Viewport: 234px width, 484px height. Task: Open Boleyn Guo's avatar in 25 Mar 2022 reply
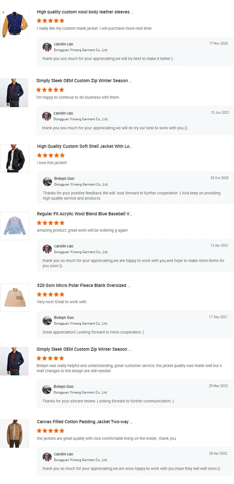pos(47,390)
